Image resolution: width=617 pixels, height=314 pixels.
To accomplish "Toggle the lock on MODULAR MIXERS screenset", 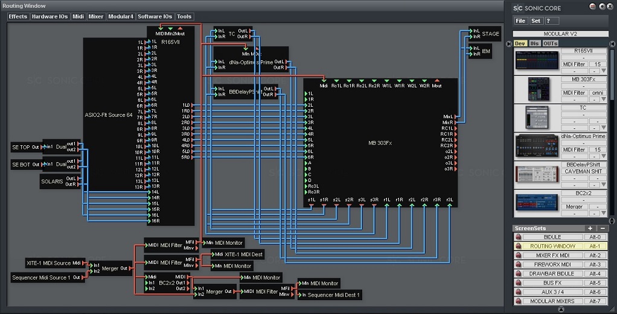I will (518, 301).
